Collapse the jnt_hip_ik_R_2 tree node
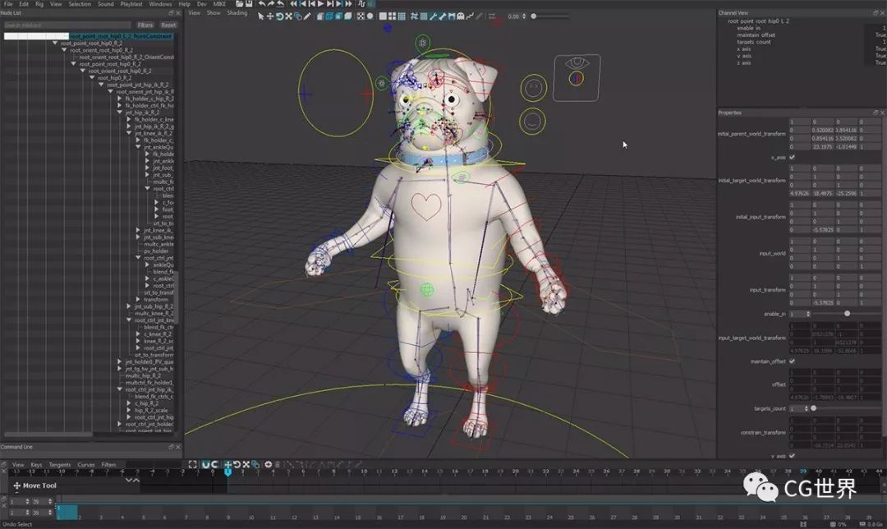The width and height of the screenshot is (887, 529). [x=119, y=113]
